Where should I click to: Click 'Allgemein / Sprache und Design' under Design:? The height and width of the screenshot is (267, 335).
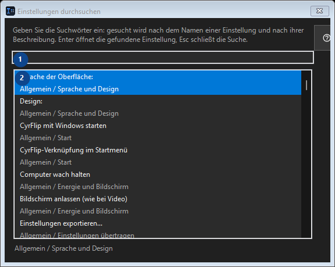69,113
